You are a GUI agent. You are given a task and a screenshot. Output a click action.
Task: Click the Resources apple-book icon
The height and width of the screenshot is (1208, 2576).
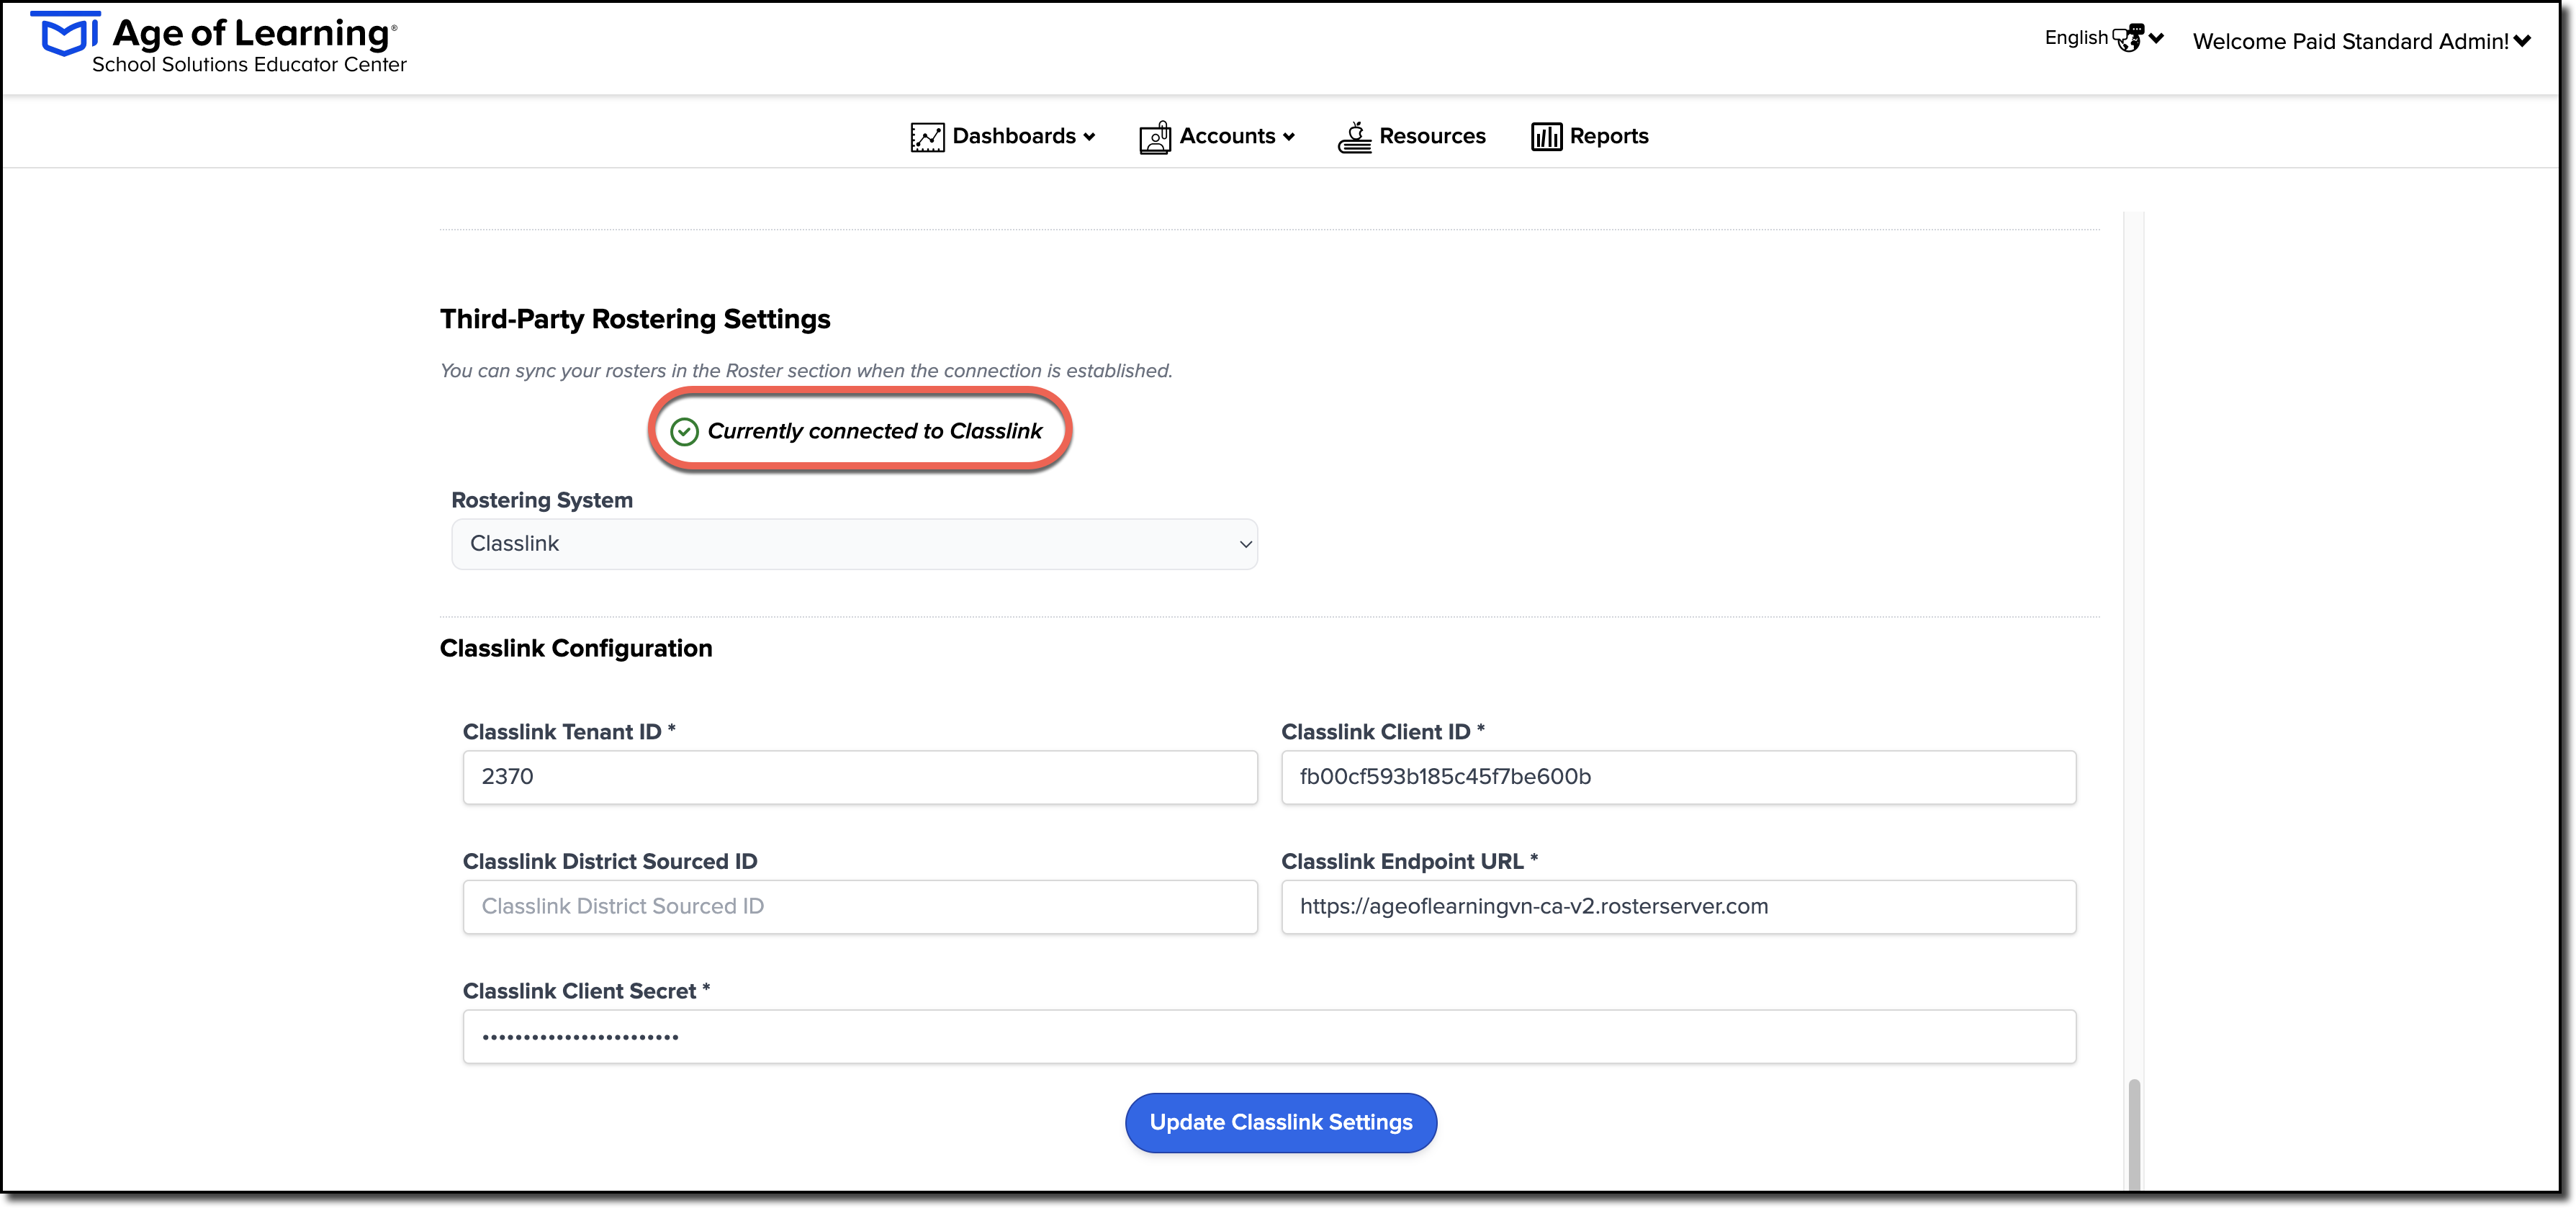[1354, 137]
